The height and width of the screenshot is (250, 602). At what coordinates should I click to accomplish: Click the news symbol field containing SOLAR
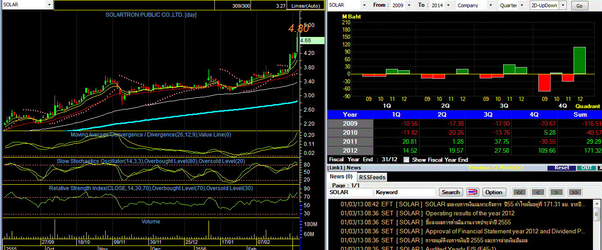click(x=350, y=192)
